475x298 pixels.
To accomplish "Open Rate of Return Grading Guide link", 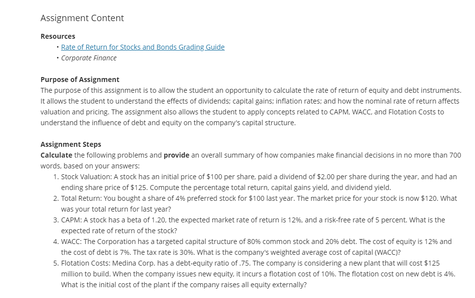I will tap(143, 47).
